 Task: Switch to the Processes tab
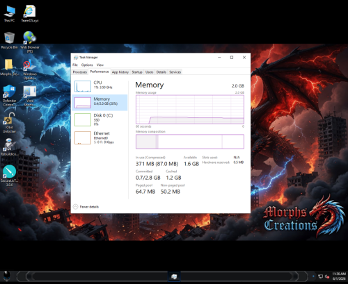[x=80, y=72]
